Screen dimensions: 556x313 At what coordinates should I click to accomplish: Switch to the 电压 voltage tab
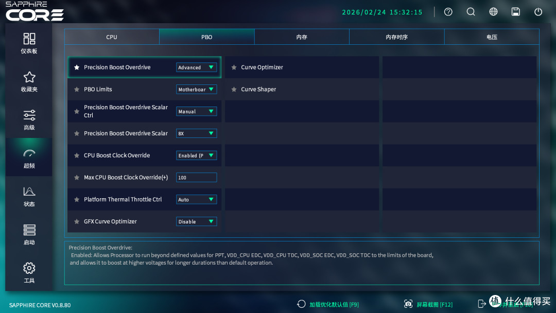(492, 37)
